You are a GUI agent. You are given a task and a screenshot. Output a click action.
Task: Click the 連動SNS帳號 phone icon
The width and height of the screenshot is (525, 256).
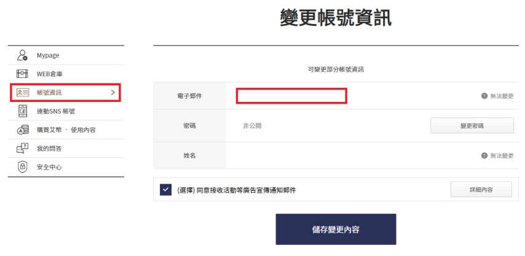pos(22,111)
